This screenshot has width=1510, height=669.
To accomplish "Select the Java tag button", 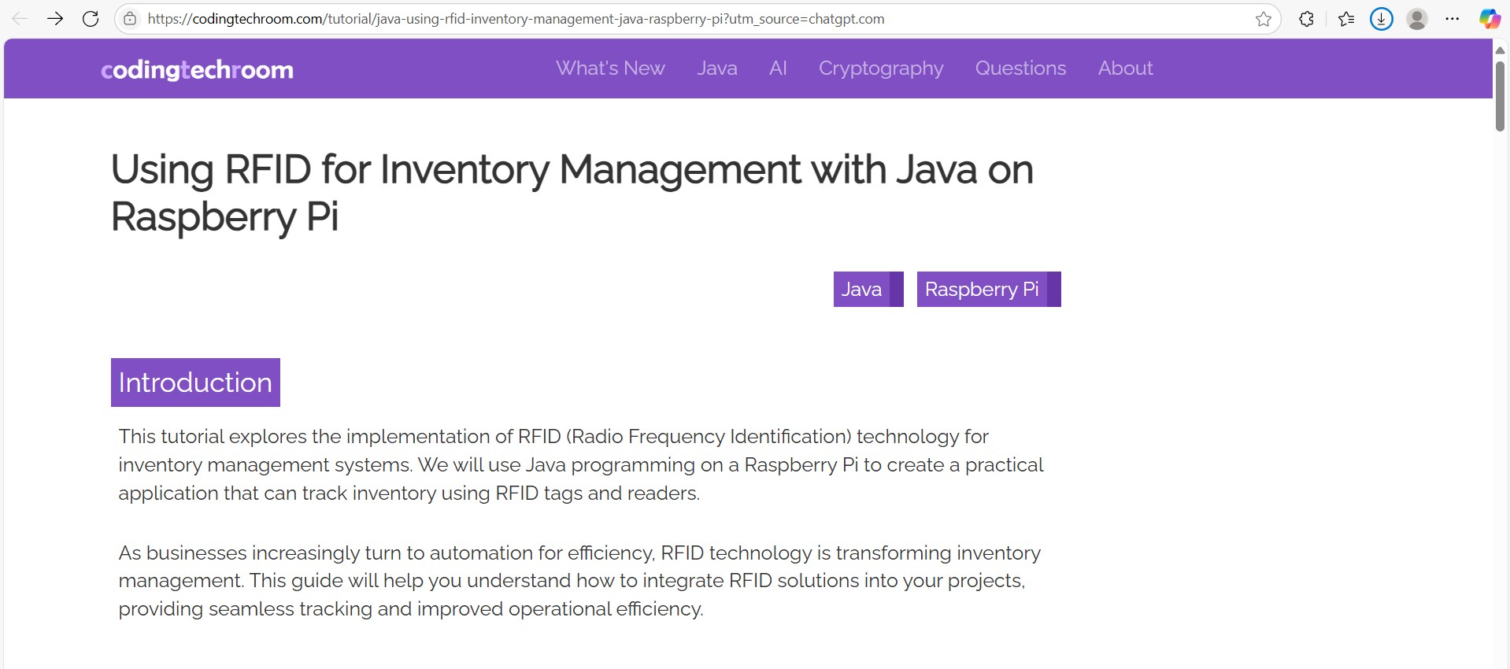I will [868, 290].
